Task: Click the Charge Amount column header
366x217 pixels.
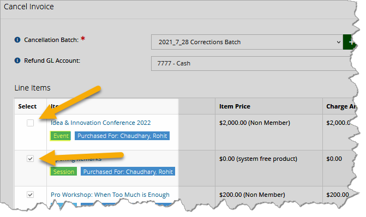Action: (x=341, y=106)
